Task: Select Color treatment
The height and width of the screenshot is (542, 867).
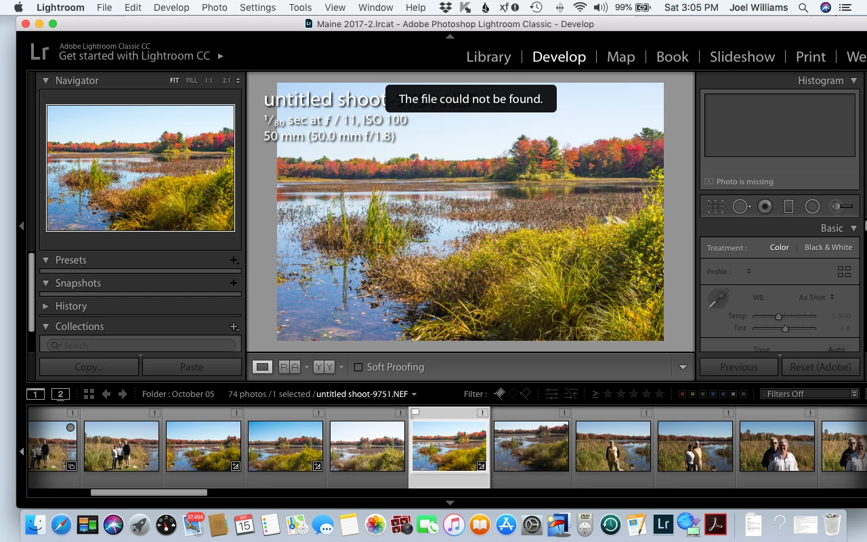Action: (779, 247)
